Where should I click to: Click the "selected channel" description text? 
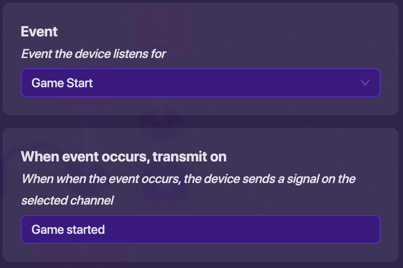pyautogui.click(x=67, y=200)
